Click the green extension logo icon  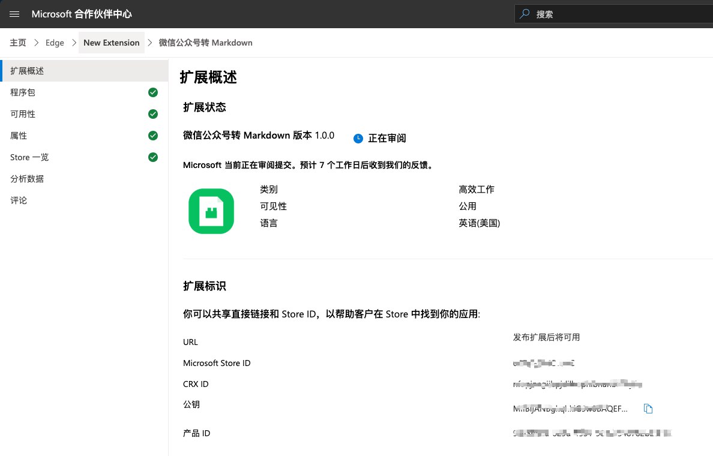click(x=211, y=211)
